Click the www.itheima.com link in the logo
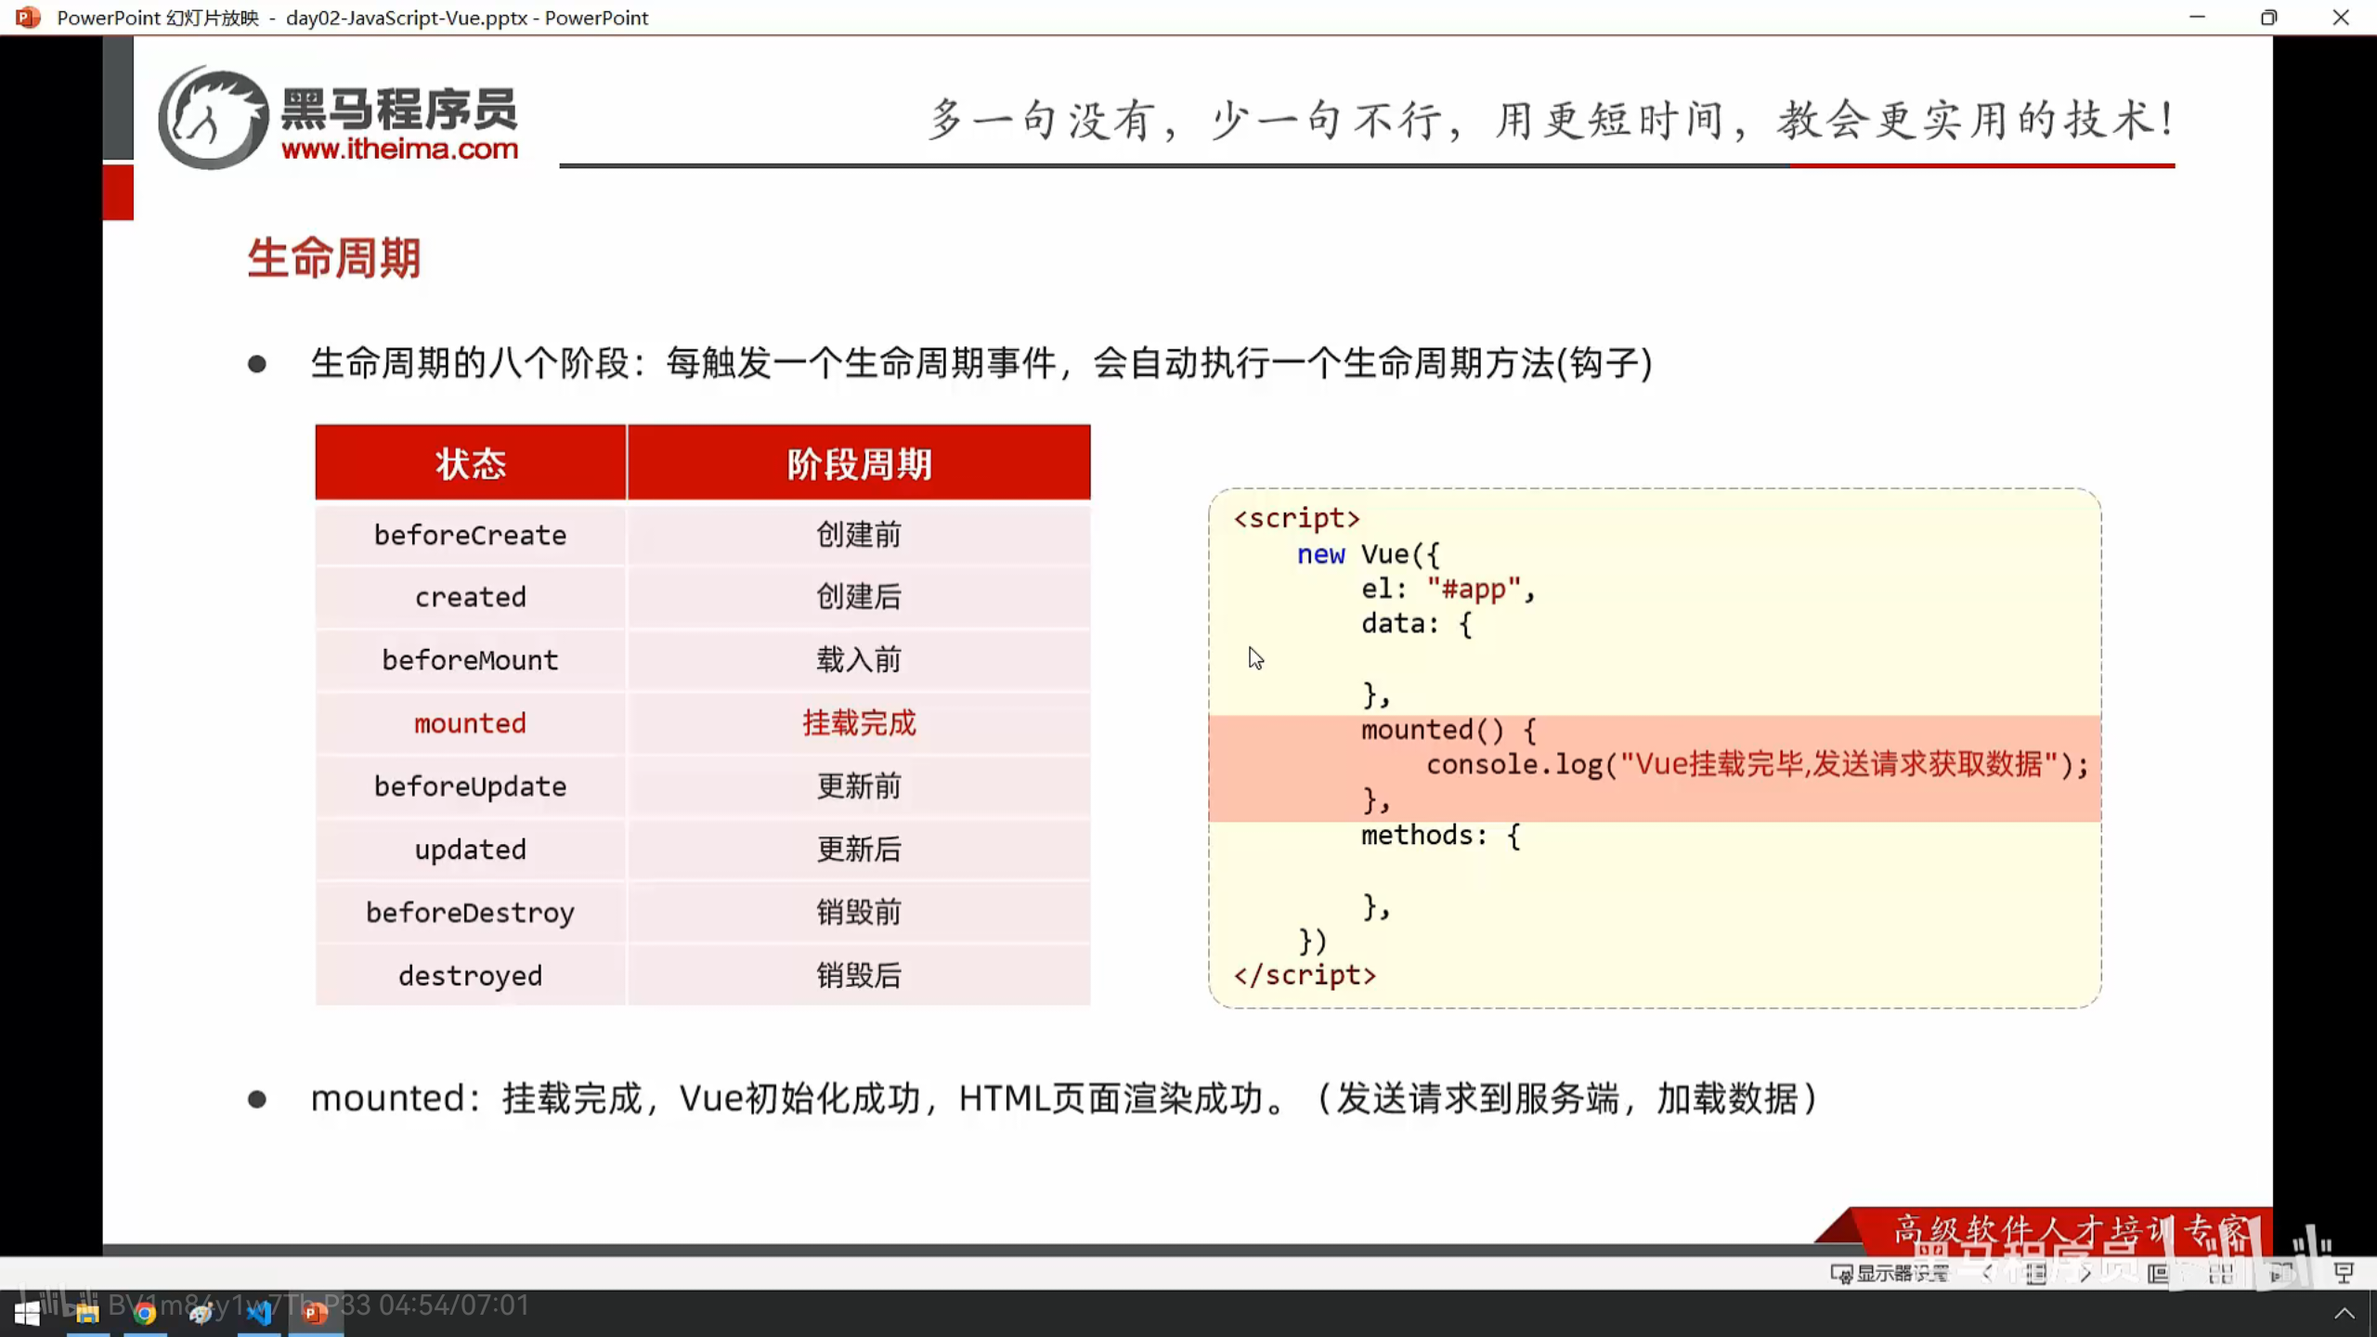Viewport: 2377px width, 1337px height. pos(399,149)
